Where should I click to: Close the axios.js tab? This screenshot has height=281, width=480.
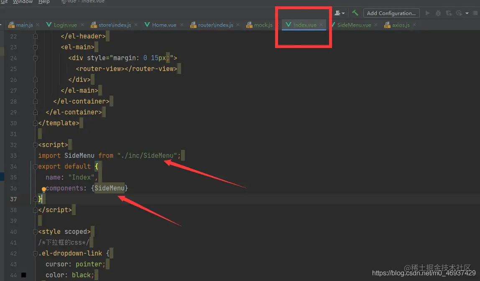(x=414, y=25)
